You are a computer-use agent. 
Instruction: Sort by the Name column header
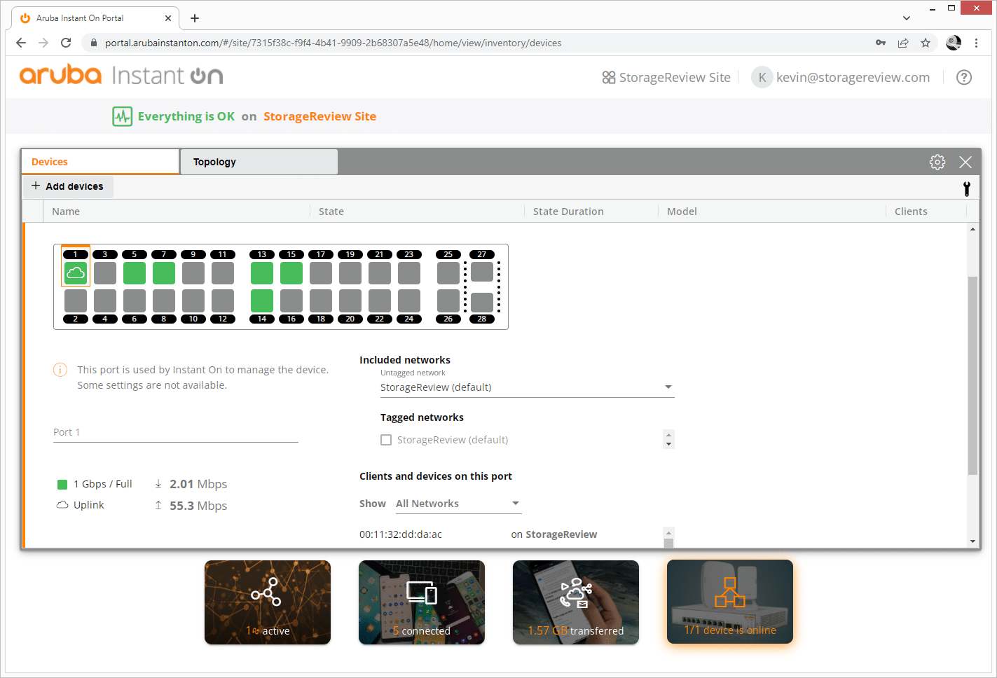tap(66, 212)
